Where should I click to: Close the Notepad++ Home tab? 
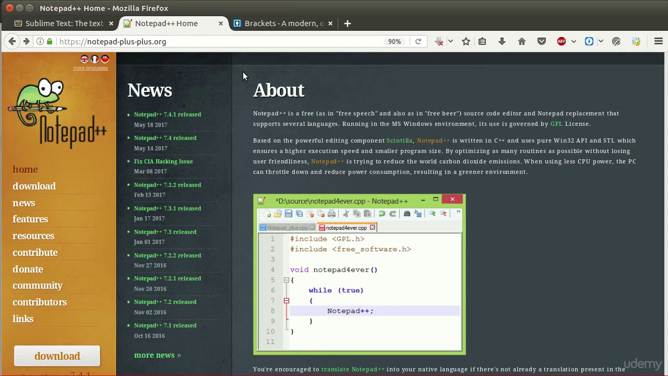[220, 23]
